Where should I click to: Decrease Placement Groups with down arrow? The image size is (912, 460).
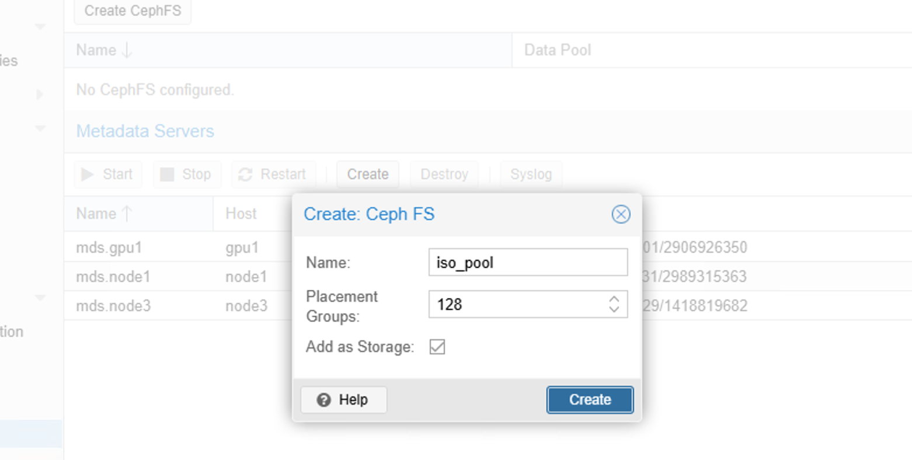pos(614,309)
